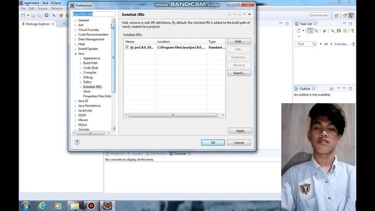Maximize the Outline view
This screenshot has height=211, width=375.
[x=350, y=89]
